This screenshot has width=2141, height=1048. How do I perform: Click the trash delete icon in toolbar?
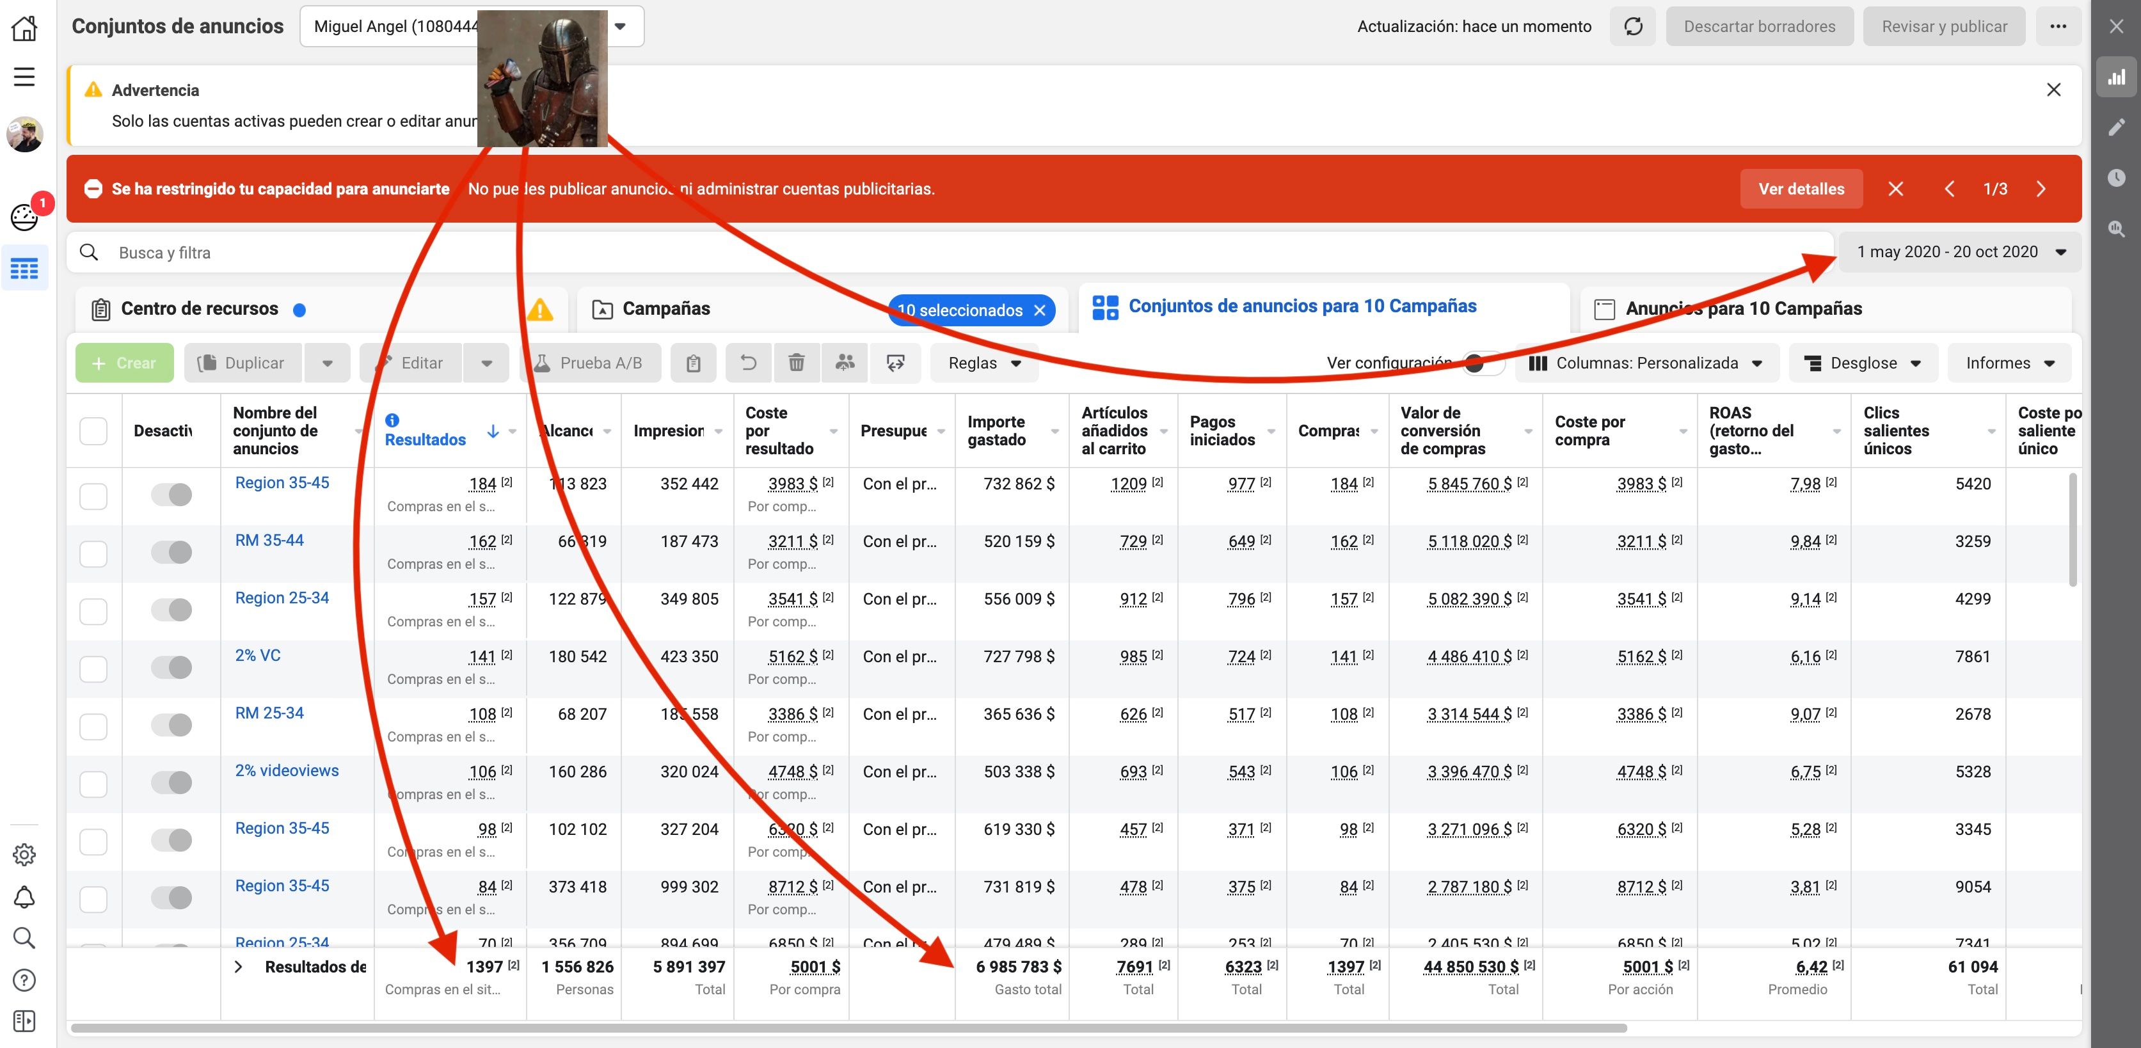(x=796, y=363)
